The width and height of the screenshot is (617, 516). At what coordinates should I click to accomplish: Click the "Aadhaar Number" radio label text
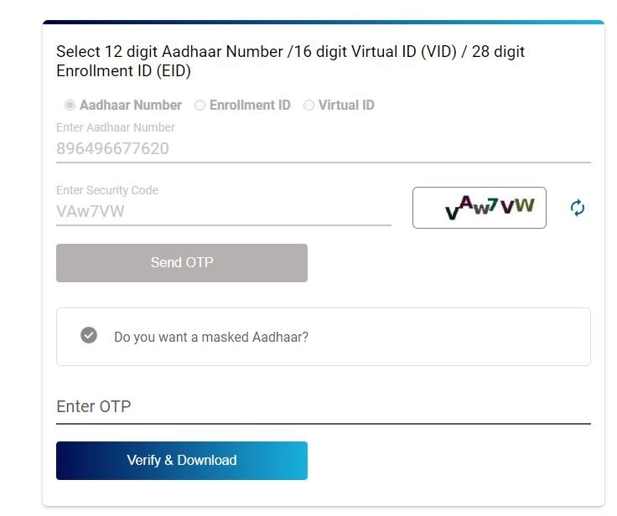(x=131, y=106)
